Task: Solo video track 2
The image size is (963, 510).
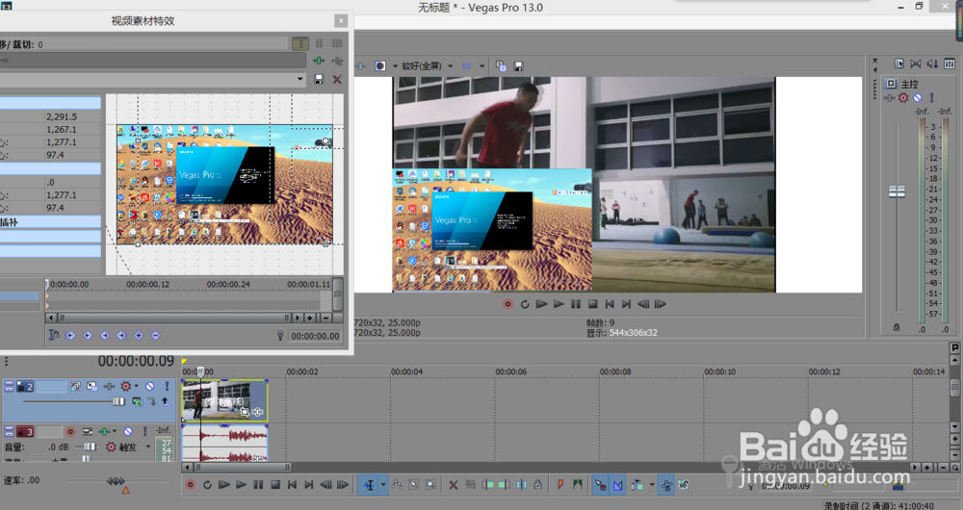Action: (167, 386)
